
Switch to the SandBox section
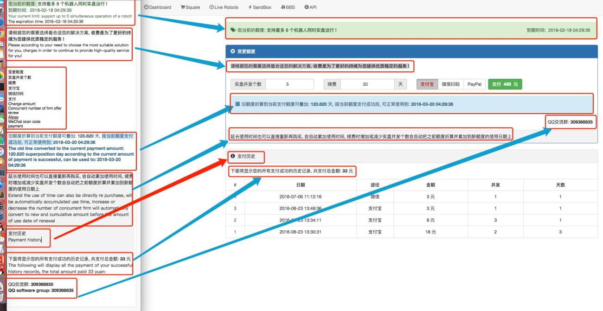coord(260,7)
